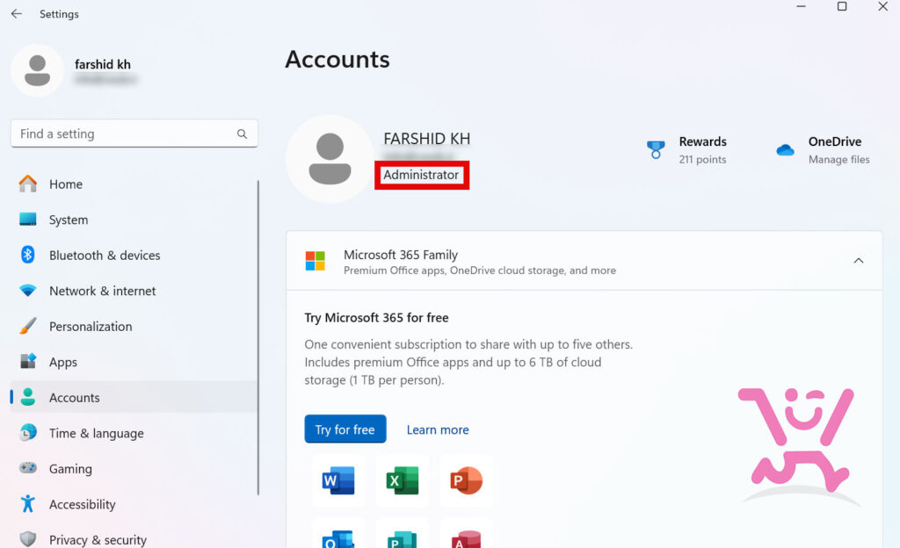The width and height of the screenshot is (900, 548).
Task: Click the Accessibility figure icon
Action: pyautogui.click(x=27, y=503)
